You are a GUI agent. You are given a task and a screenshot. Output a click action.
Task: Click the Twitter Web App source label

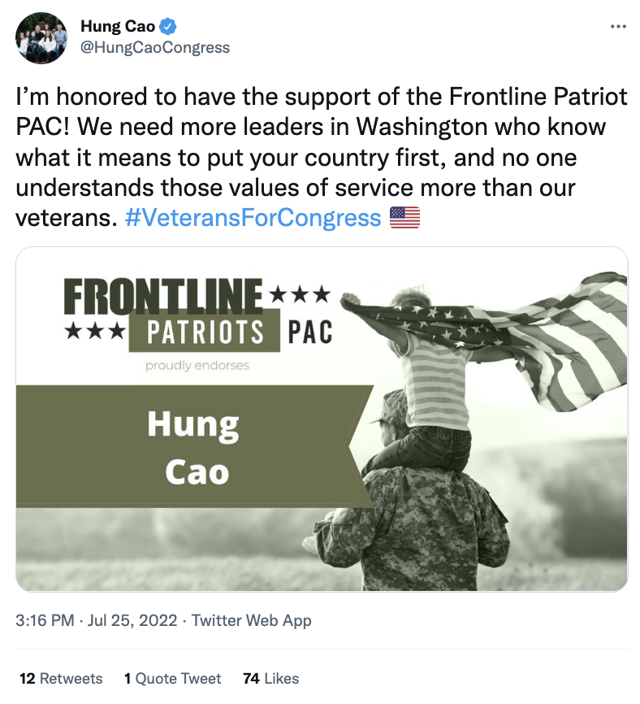coord(252,620)
